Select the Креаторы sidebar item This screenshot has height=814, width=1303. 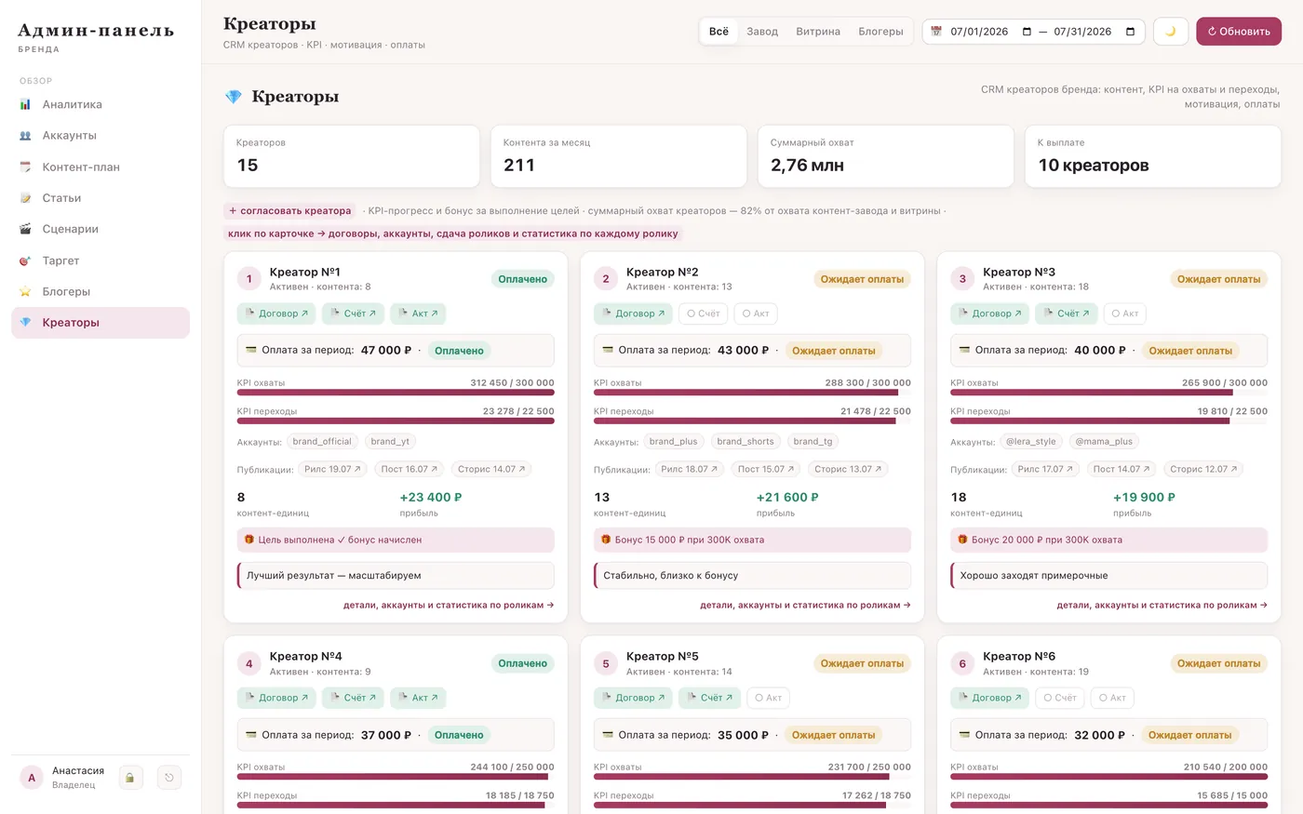101,323
